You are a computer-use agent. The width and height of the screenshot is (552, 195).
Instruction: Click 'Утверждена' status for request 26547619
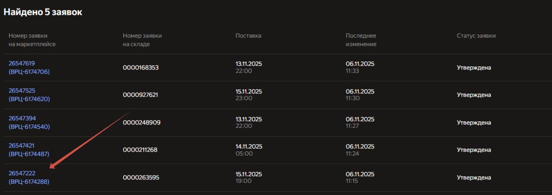click(474, 68)
